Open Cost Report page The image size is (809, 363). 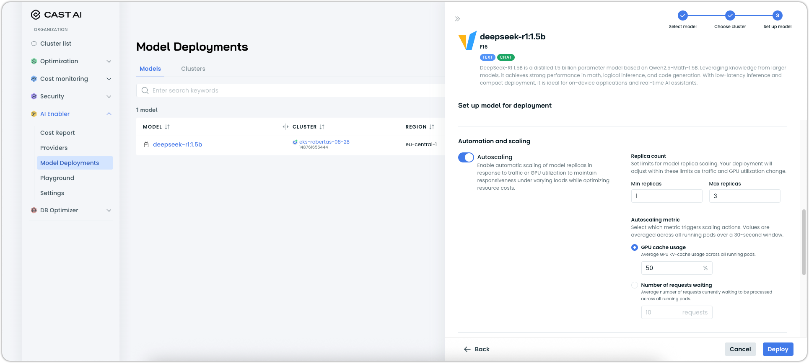coord(57,133)
